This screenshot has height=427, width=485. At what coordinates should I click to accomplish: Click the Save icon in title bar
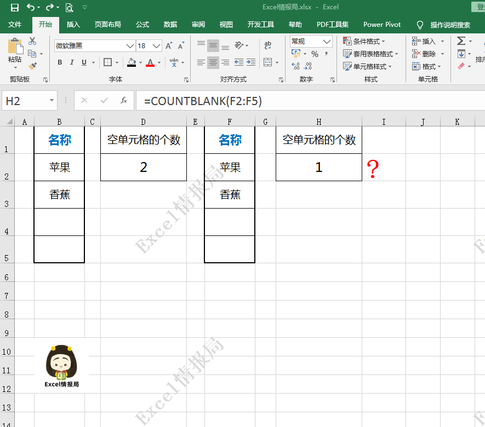click(15, 8)
